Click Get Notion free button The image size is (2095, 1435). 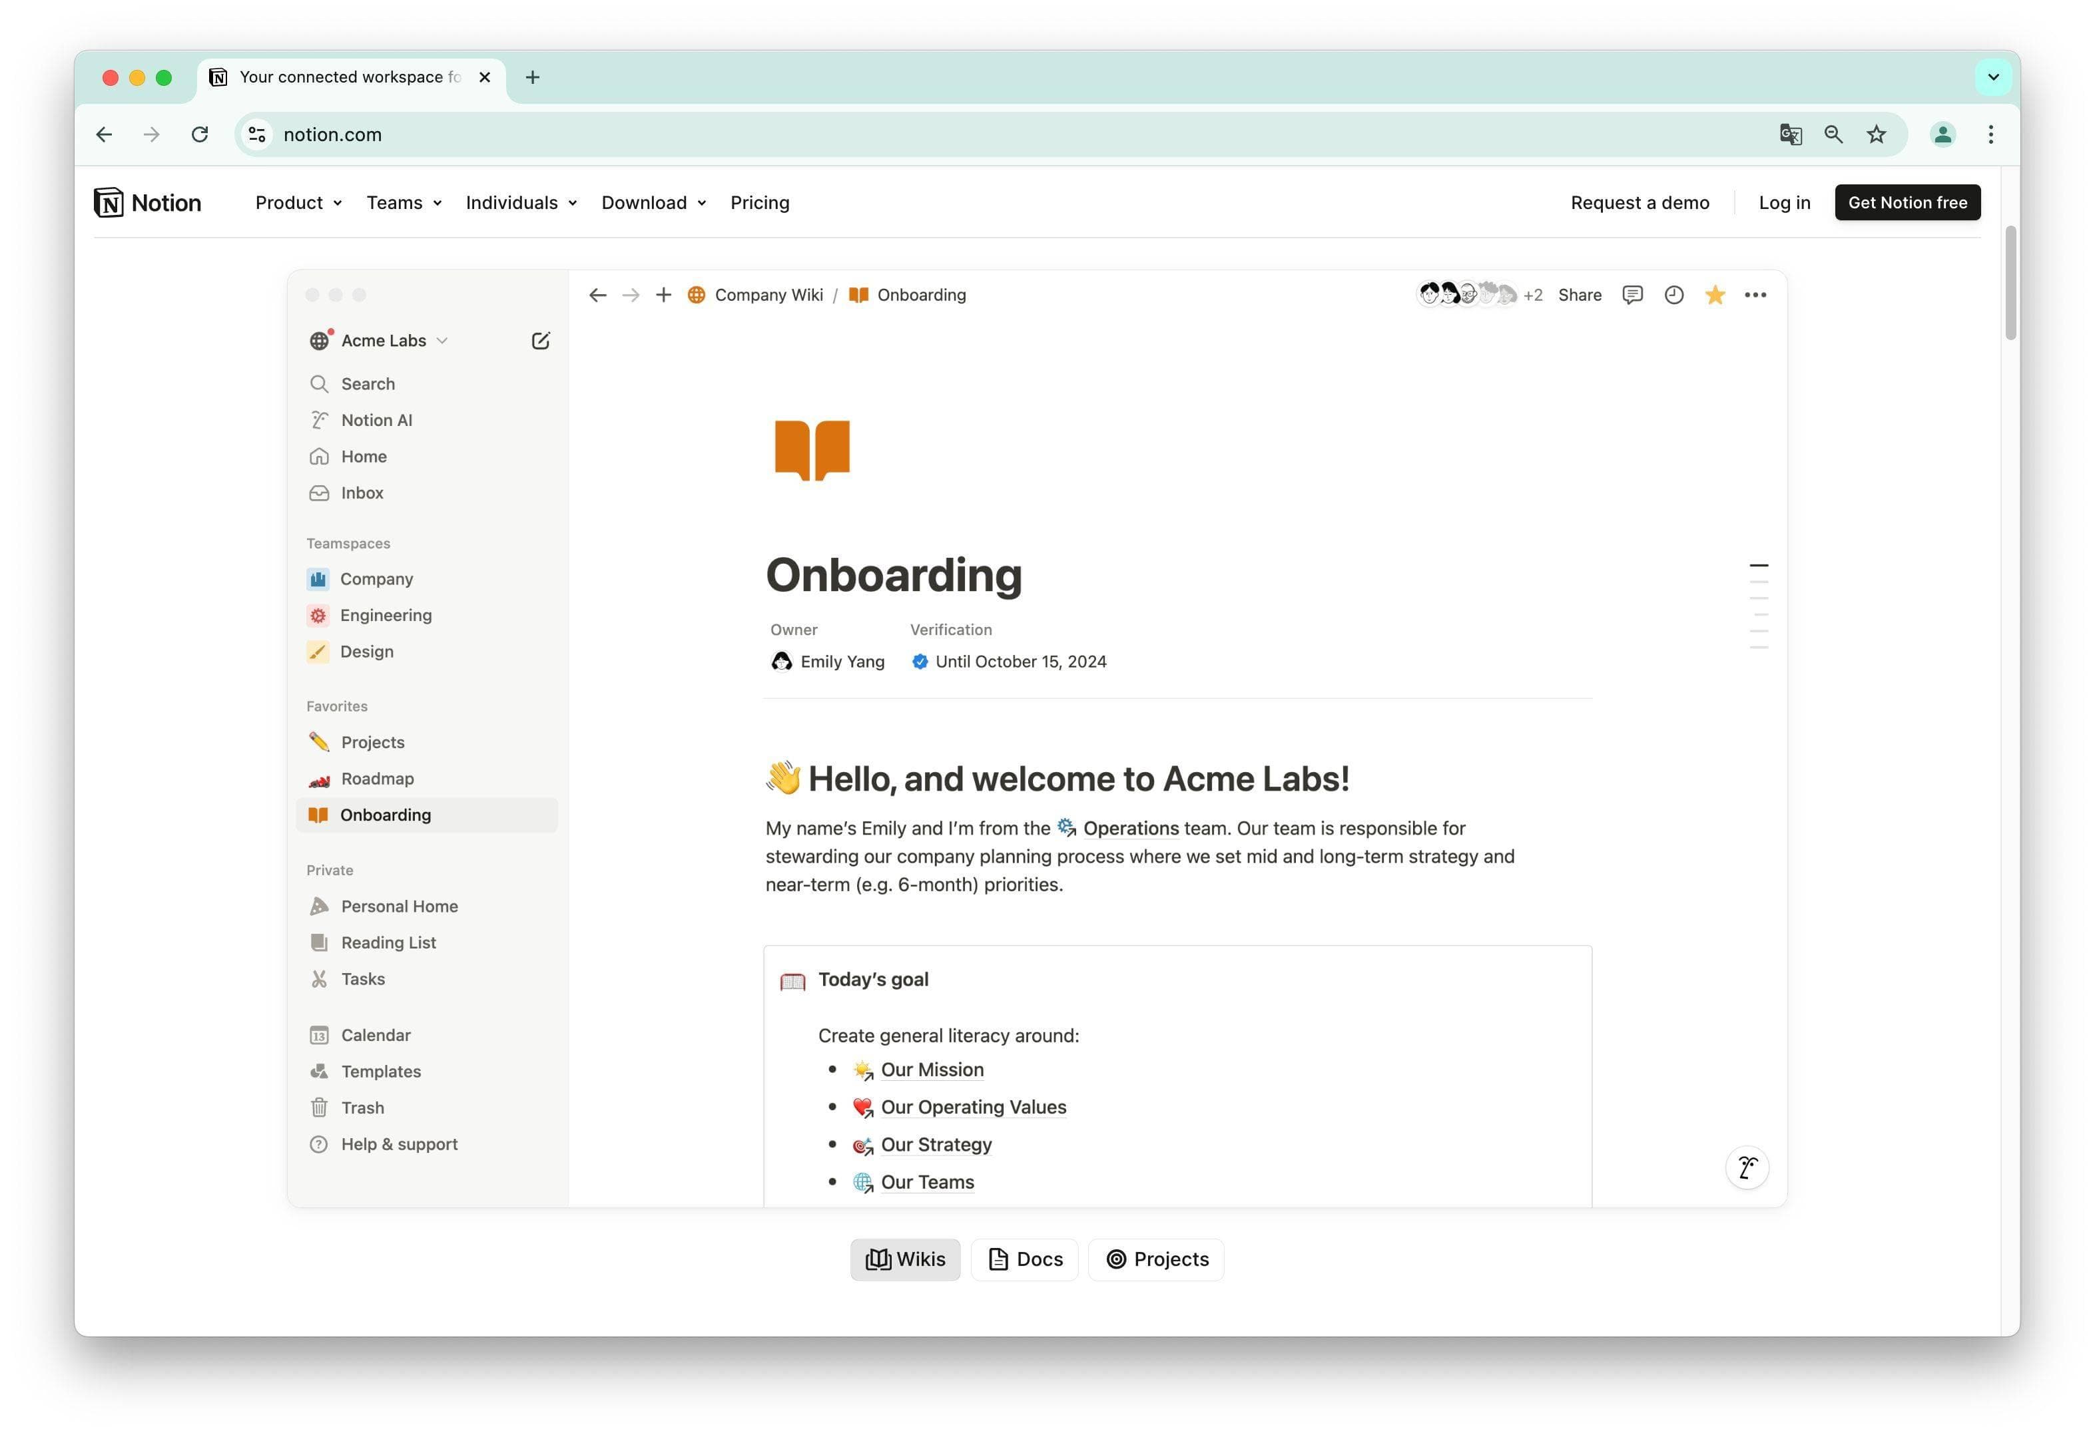click(x=1907, y=203)
